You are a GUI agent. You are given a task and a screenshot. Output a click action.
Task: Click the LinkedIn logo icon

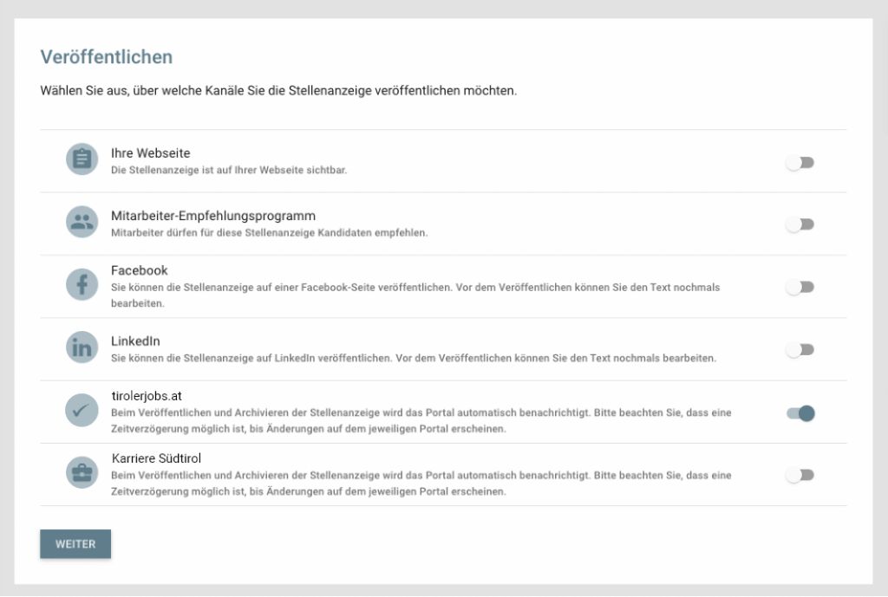[82, 348]
